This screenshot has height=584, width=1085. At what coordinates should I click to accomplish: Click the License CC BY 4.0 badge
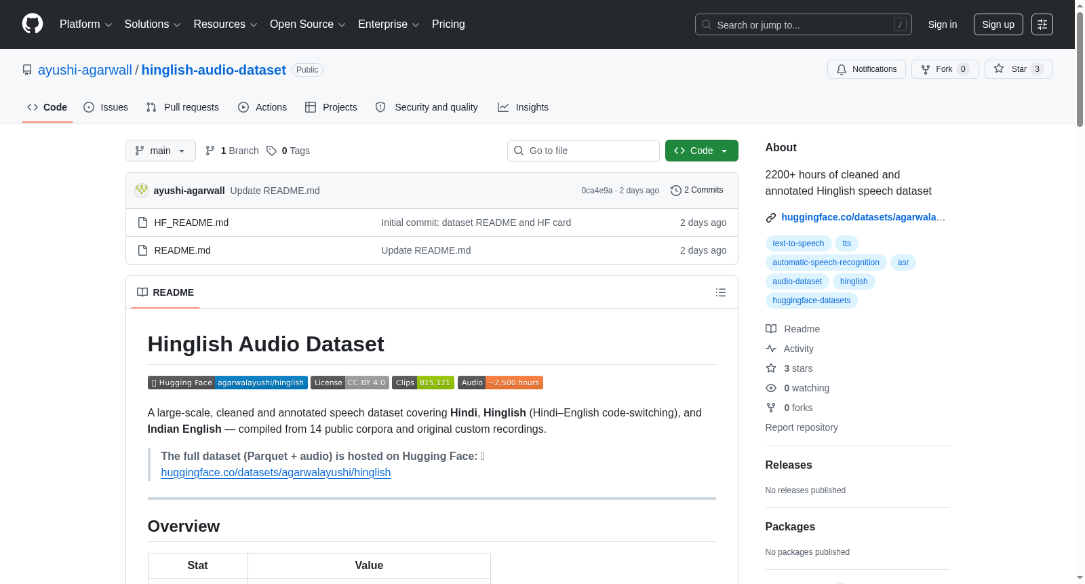click(x=350, y=383)
